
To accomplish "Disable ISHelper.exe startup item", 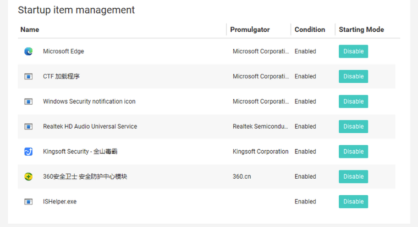I will click(353, 201).
